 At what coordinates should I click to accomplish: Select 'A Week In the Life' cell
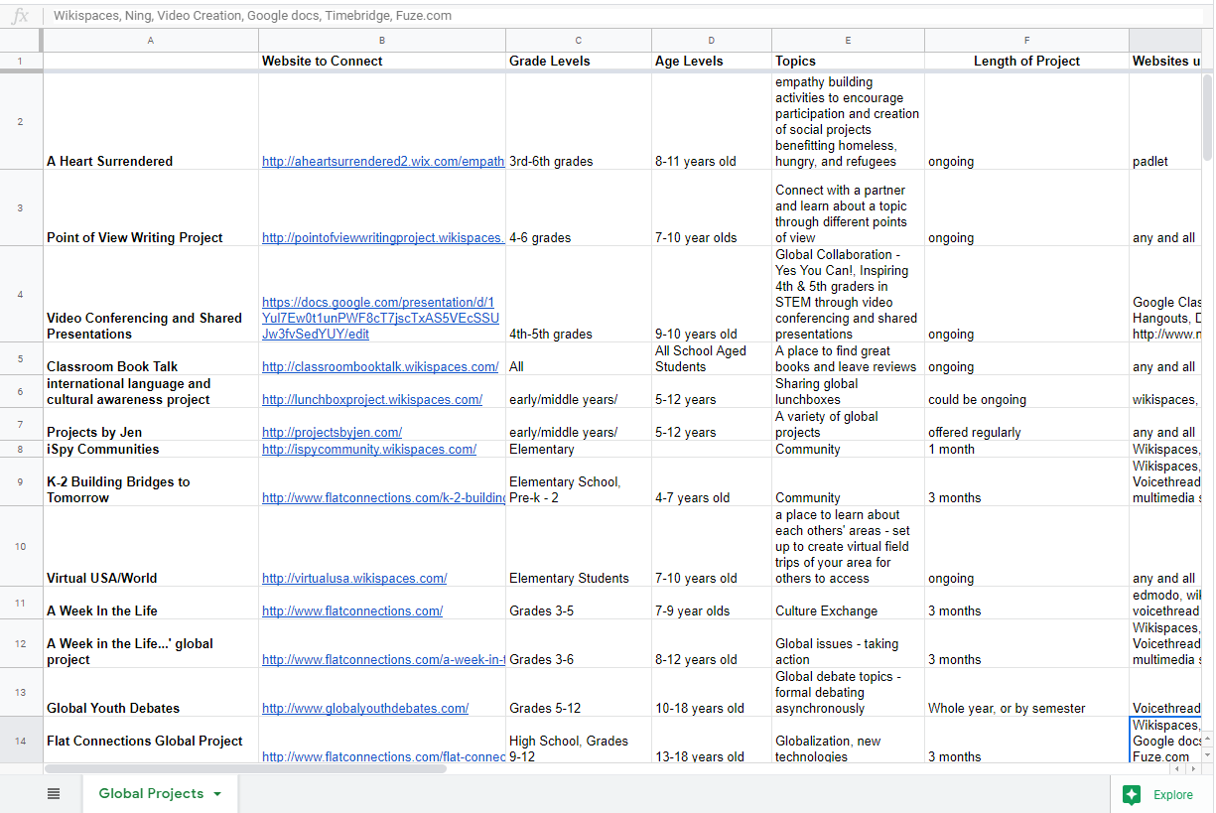(x=151, y=603)
